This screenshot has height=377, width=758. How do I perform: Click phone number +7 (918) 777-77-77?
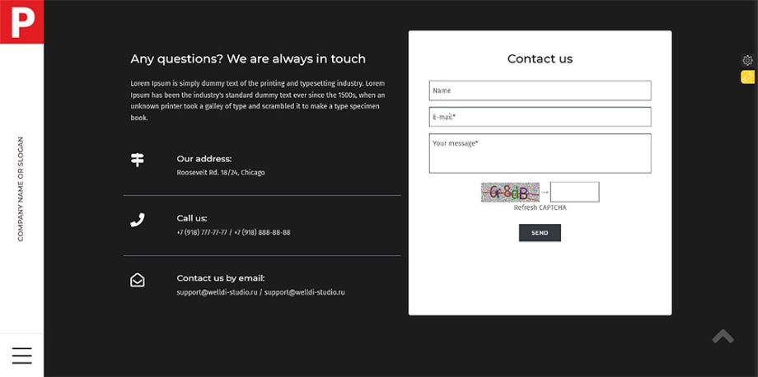click(x=202, y=233)
